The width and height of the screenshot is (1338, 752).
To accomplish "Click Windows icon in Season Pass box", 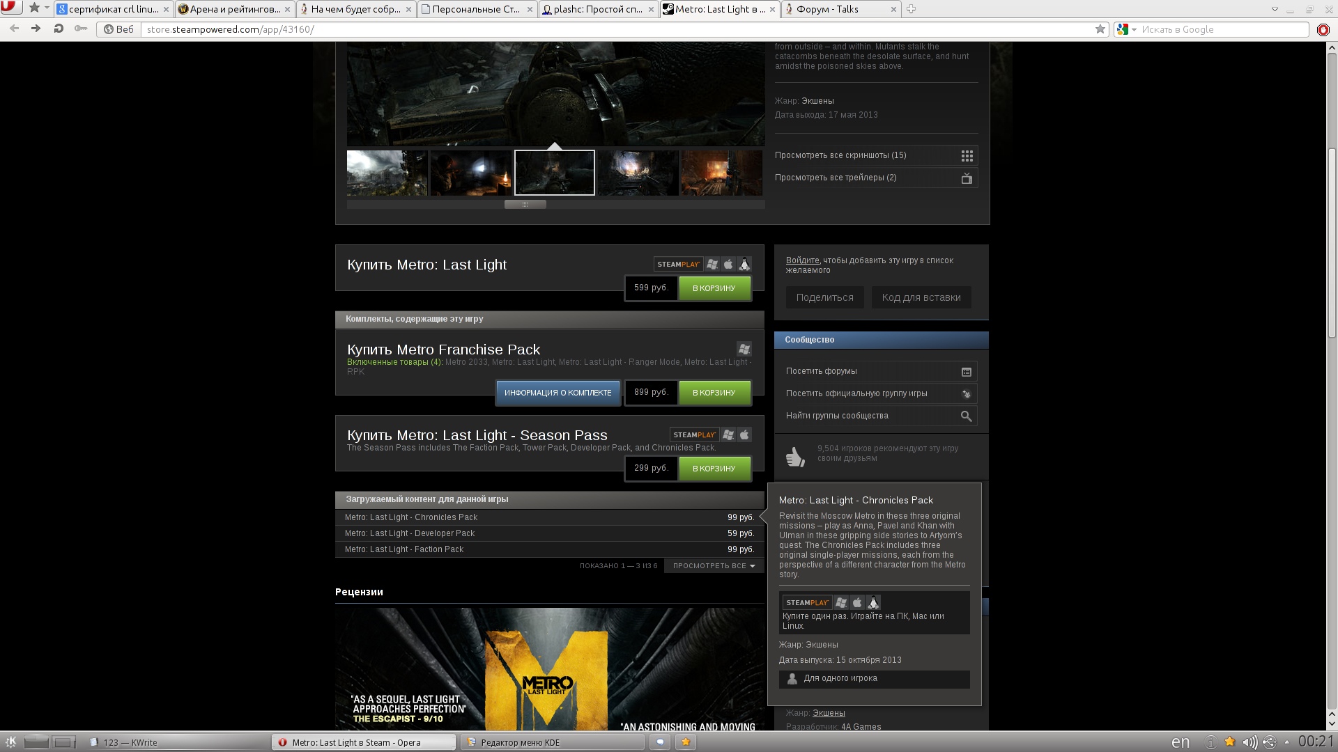I will (728, 435).
